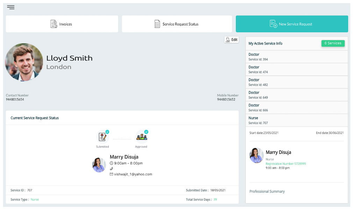The width and height of the screenshot is (353, 210).
Task: Click Marry Disuja's avatar in service info panel
Action: [257, 155]
